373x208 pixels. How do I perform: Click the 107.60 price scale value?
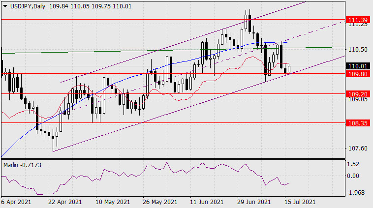358,149
